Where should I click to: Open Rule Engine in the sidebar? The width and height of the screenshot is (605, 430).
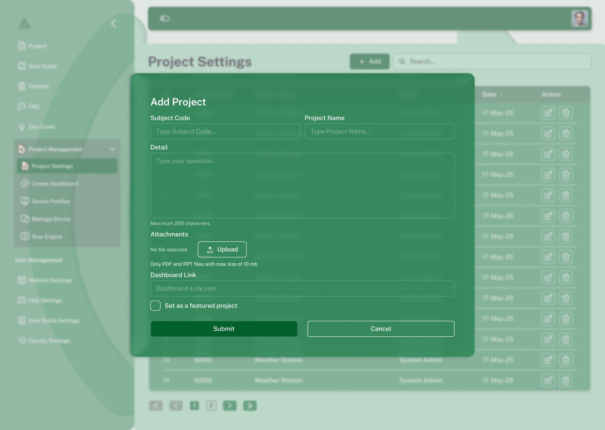point(42,236)
